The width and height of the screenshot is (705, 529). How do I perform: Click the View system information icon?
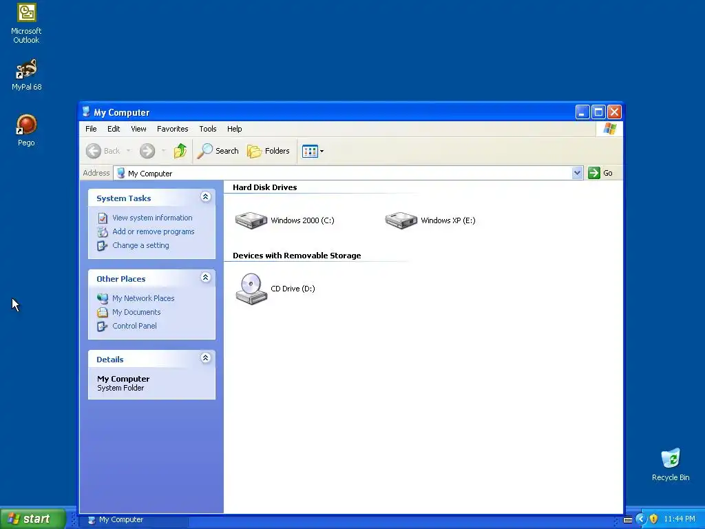click(x=103, y=218)
